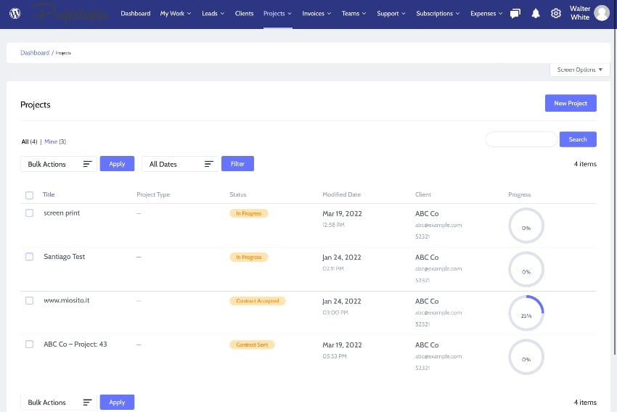The image size is (617, 412).
Task: Click the 03:00 PM modified time
Action: tap(335, 313)
